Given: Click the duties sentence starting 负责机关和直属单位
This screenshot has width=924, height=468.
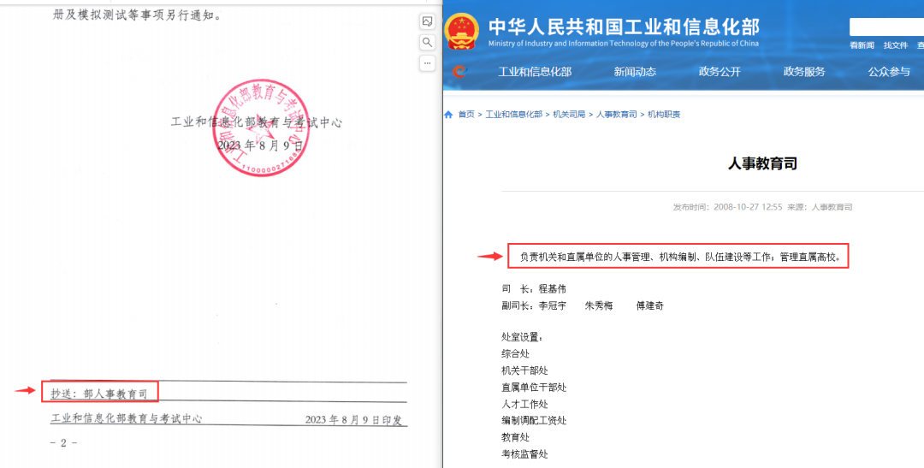Looking at the screenshot, I should [x=679, y=257].
